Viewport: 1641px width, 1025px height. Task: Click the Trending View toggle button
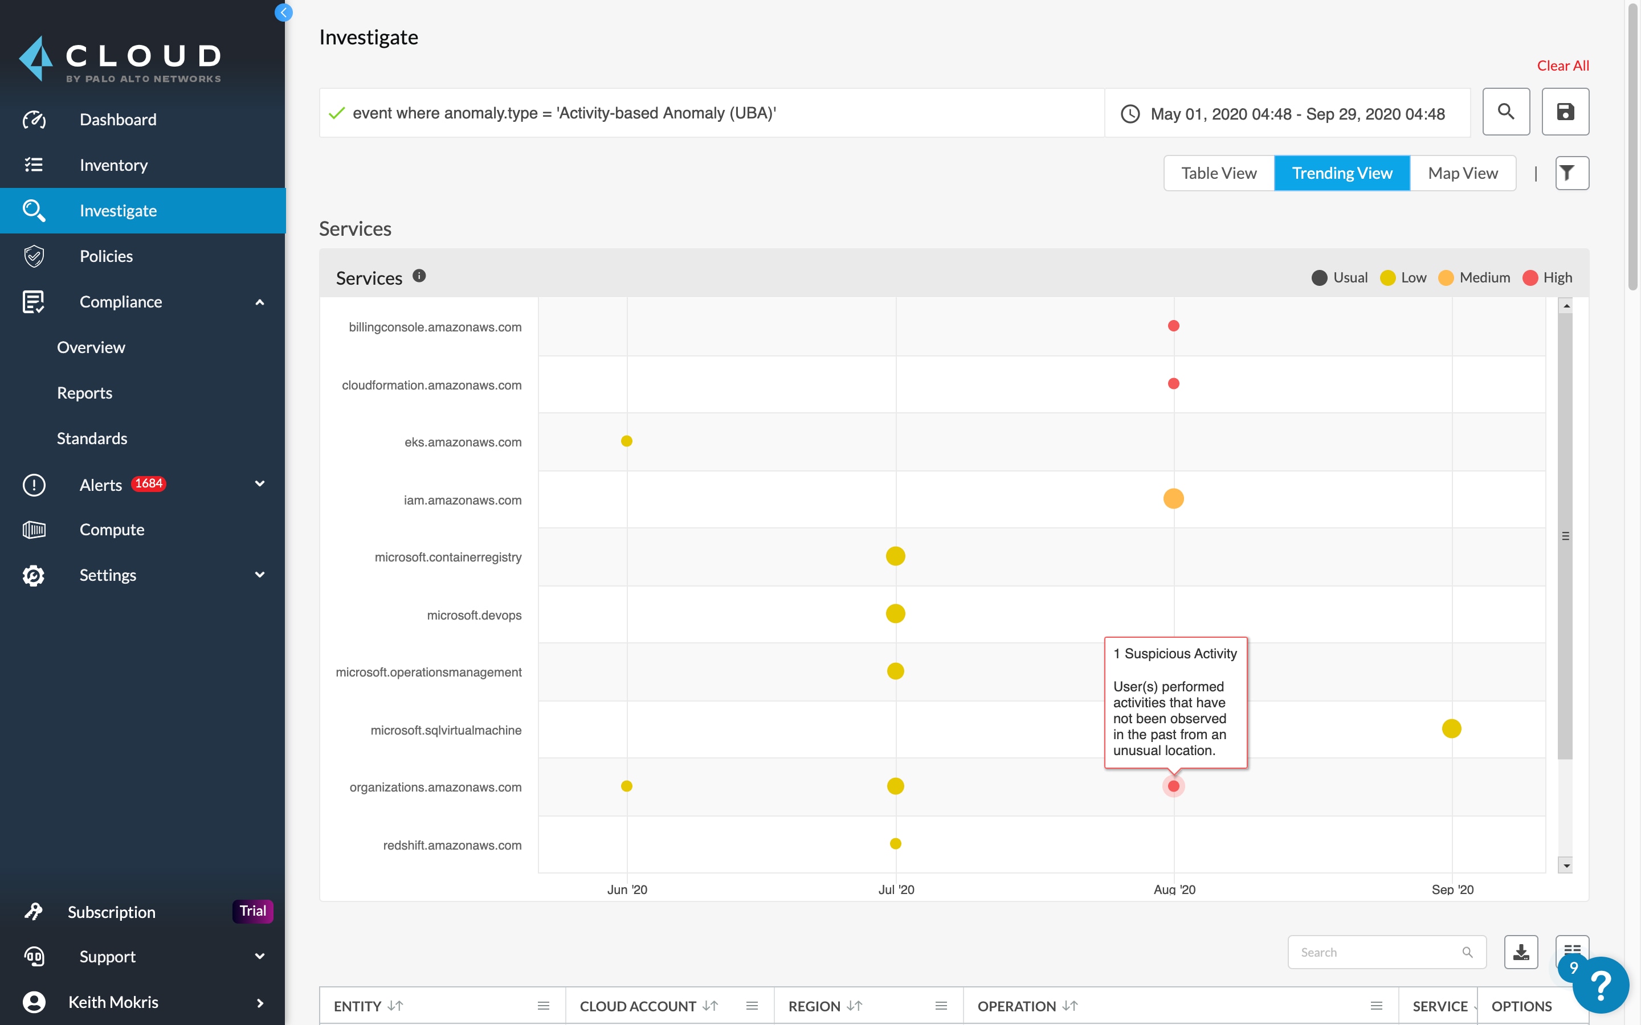click(1342, 174)
